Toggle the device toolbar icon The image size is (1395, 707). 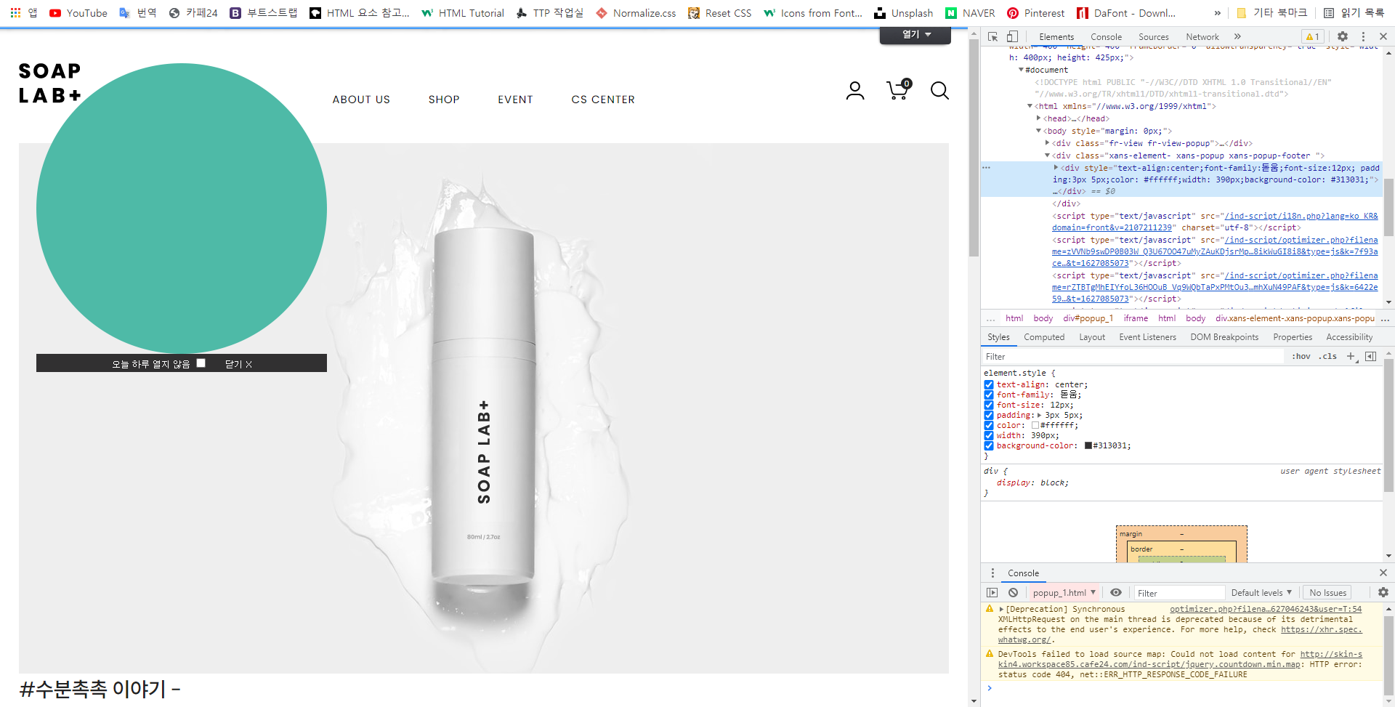pyautogui.click(x=1012, y=36)
